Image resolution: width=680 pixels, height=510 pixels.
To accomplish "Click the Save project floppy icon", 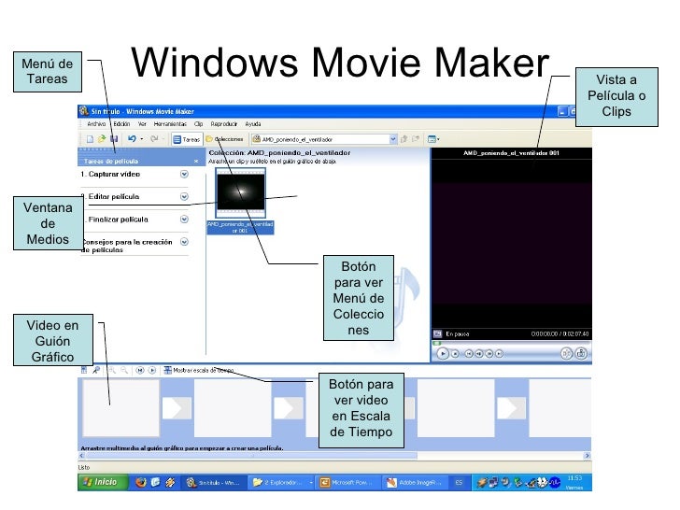I will pyautogui.click(x=114, y=139).
